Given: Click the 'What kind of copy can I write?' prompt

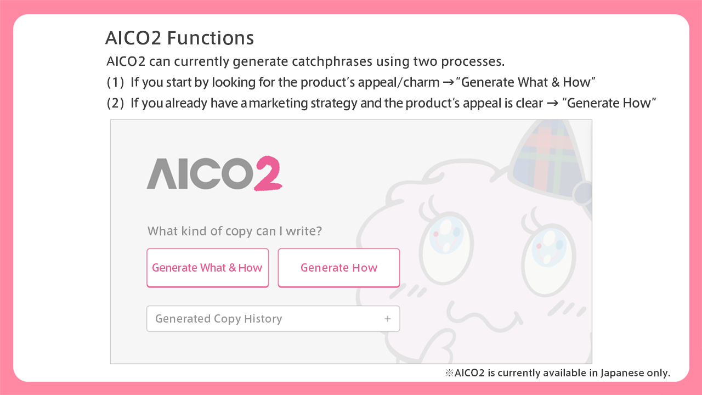Looking at the screenshot, I should (235, 231).
